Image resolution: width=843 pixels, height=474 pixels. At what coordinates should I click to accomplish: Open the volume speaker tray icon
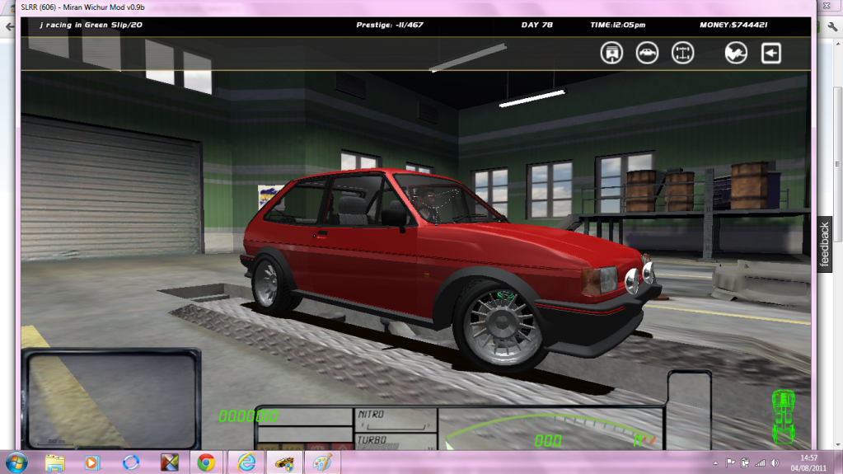click(775, 462)
